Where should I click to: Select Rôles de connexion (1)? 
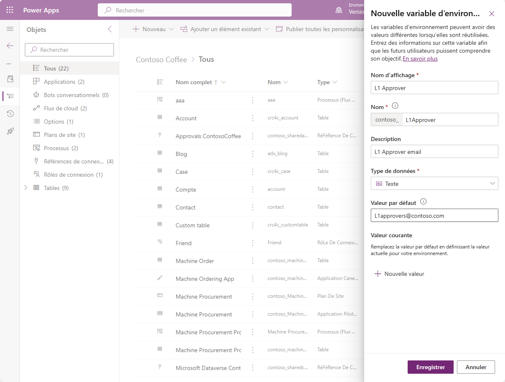tap(70, 175)
